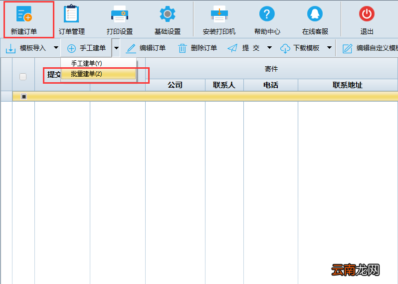Click 删除订单 delete order

(197, 48)
